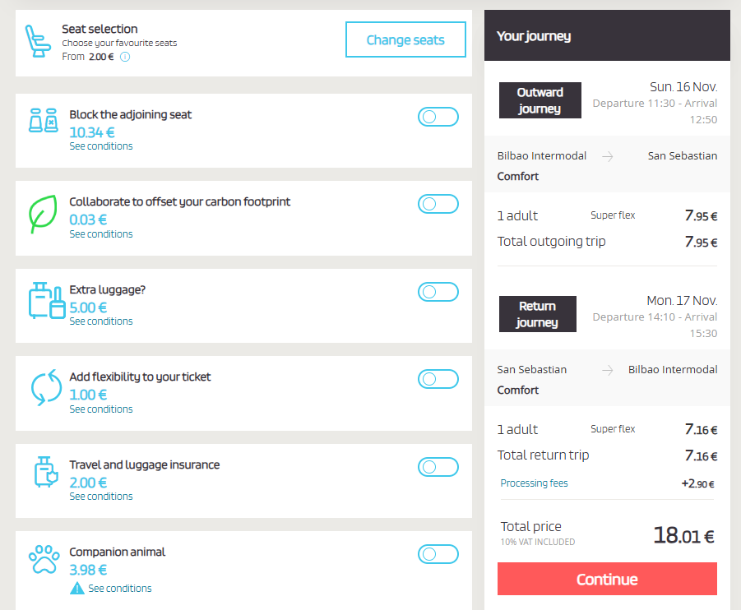Click the adjoining seat block icon
Viewport: 741px width, 610px height.
[44, 121]
